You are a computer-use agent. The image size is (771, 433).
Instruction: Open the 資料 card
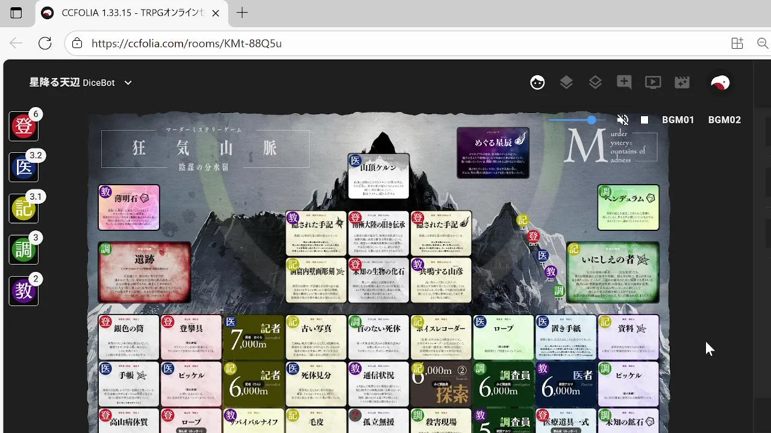coord(628,337)
